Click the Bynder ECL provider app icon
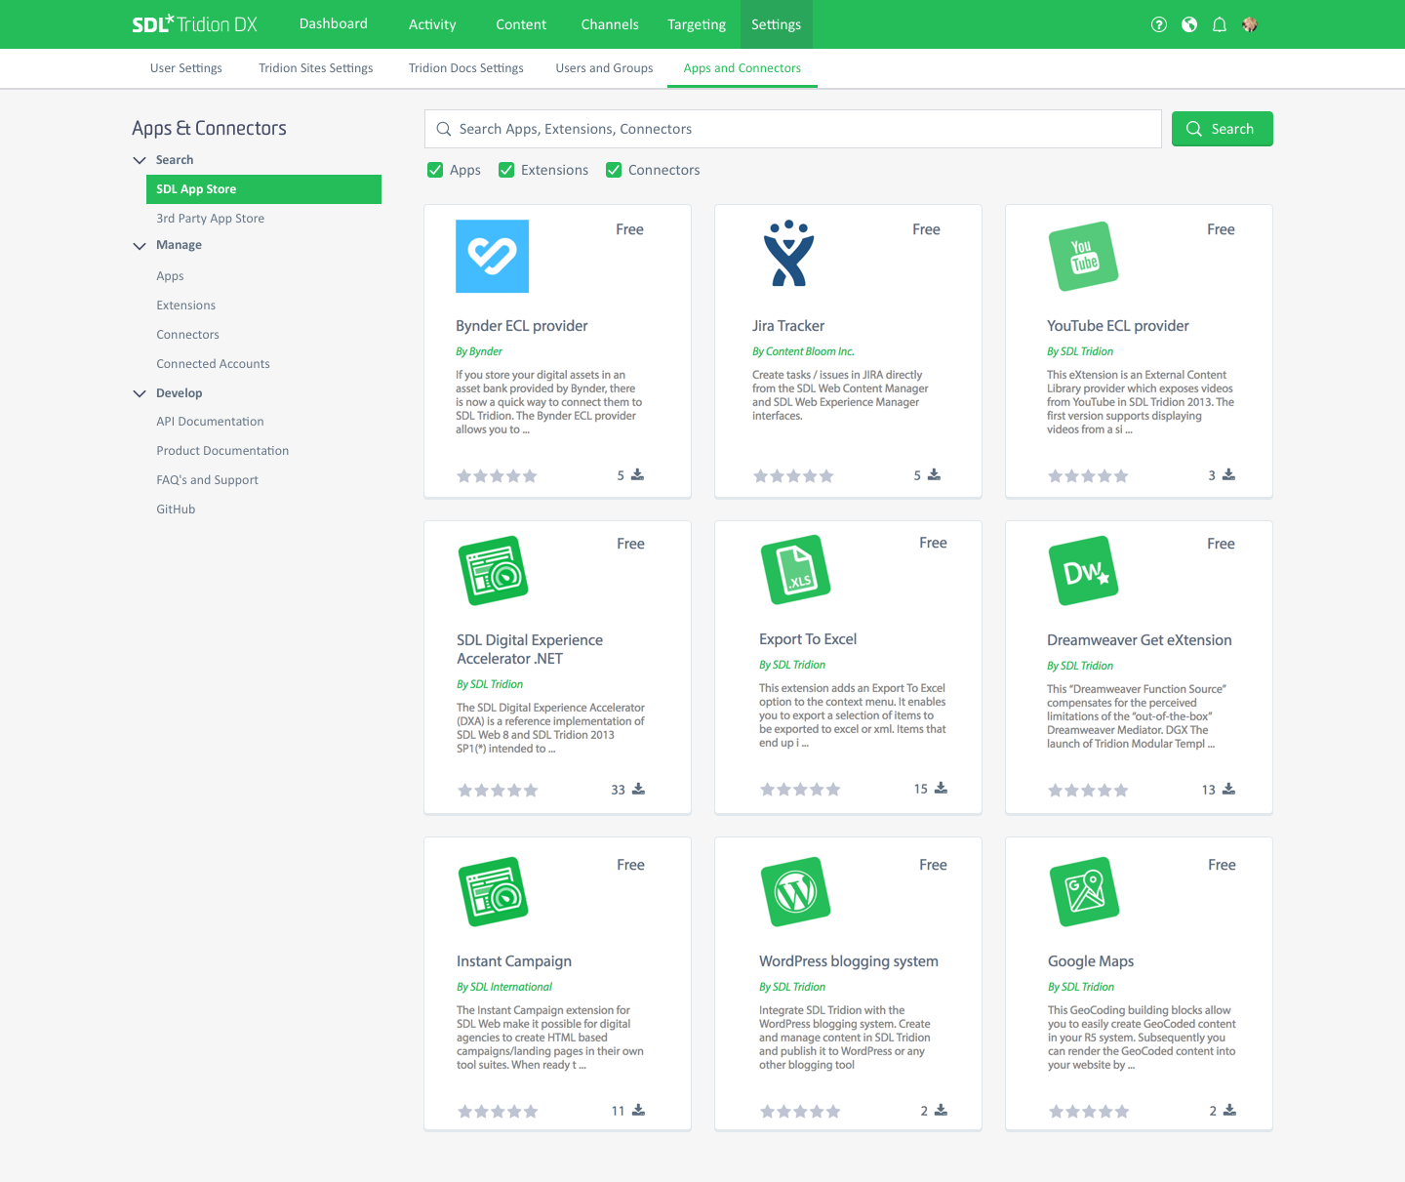1405x1182 pixels. 493,256
